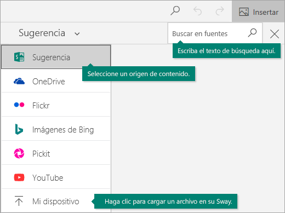Select the Sugerencia source entry

(x=56, y=57)
